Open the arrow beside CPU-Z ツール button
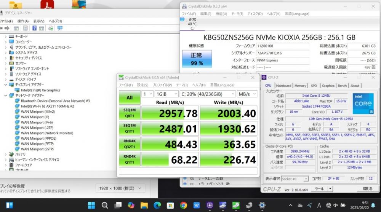Viewport: 381px width, 212px height. click(x=330, y=189)
